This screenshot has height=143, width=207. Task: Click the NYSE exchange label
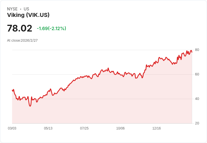pyautogui.click(x=12, y=9)
